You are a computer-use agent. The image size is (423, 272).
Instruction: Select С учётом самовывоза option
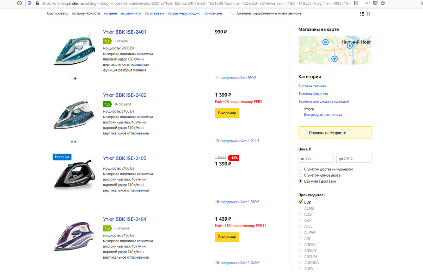pyautogui.click(x=300, y=175)
